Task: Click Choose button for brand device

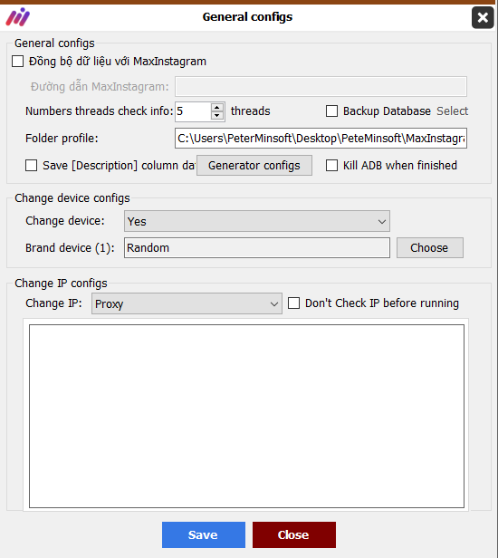Action: (x=430, y=247)
